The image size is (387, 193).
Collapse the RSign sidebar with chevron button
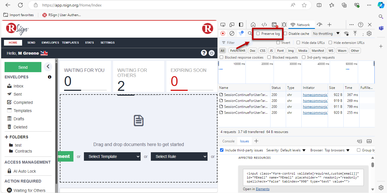(x=48, y=67)
